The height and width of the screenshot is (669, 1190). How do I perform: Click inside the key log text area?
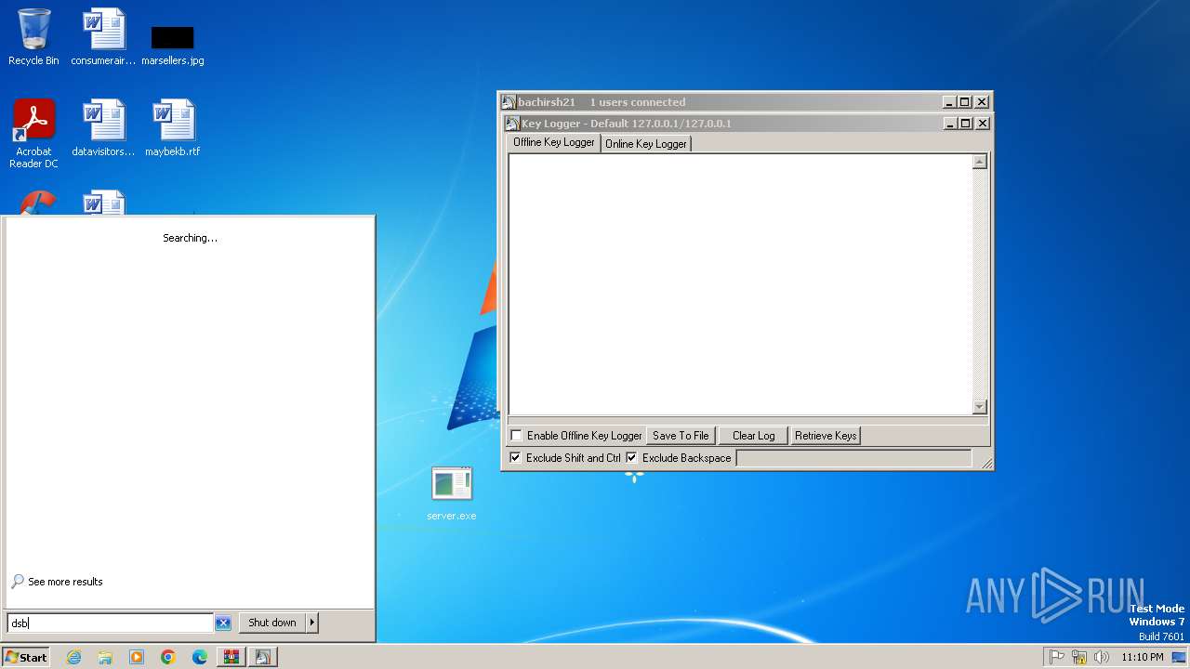[x=740, y=284]
